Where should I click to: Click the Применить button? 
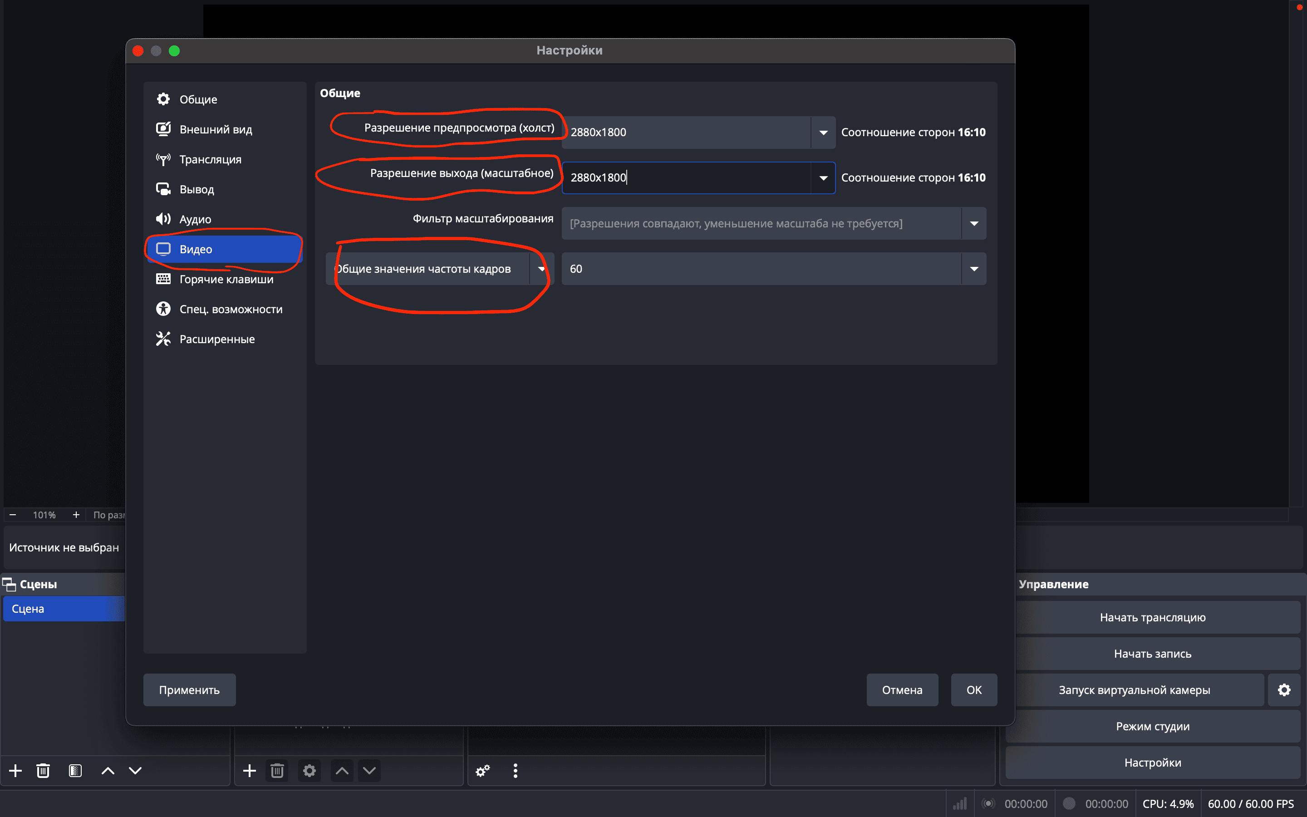pyautogui.click(x=190, y=690)
